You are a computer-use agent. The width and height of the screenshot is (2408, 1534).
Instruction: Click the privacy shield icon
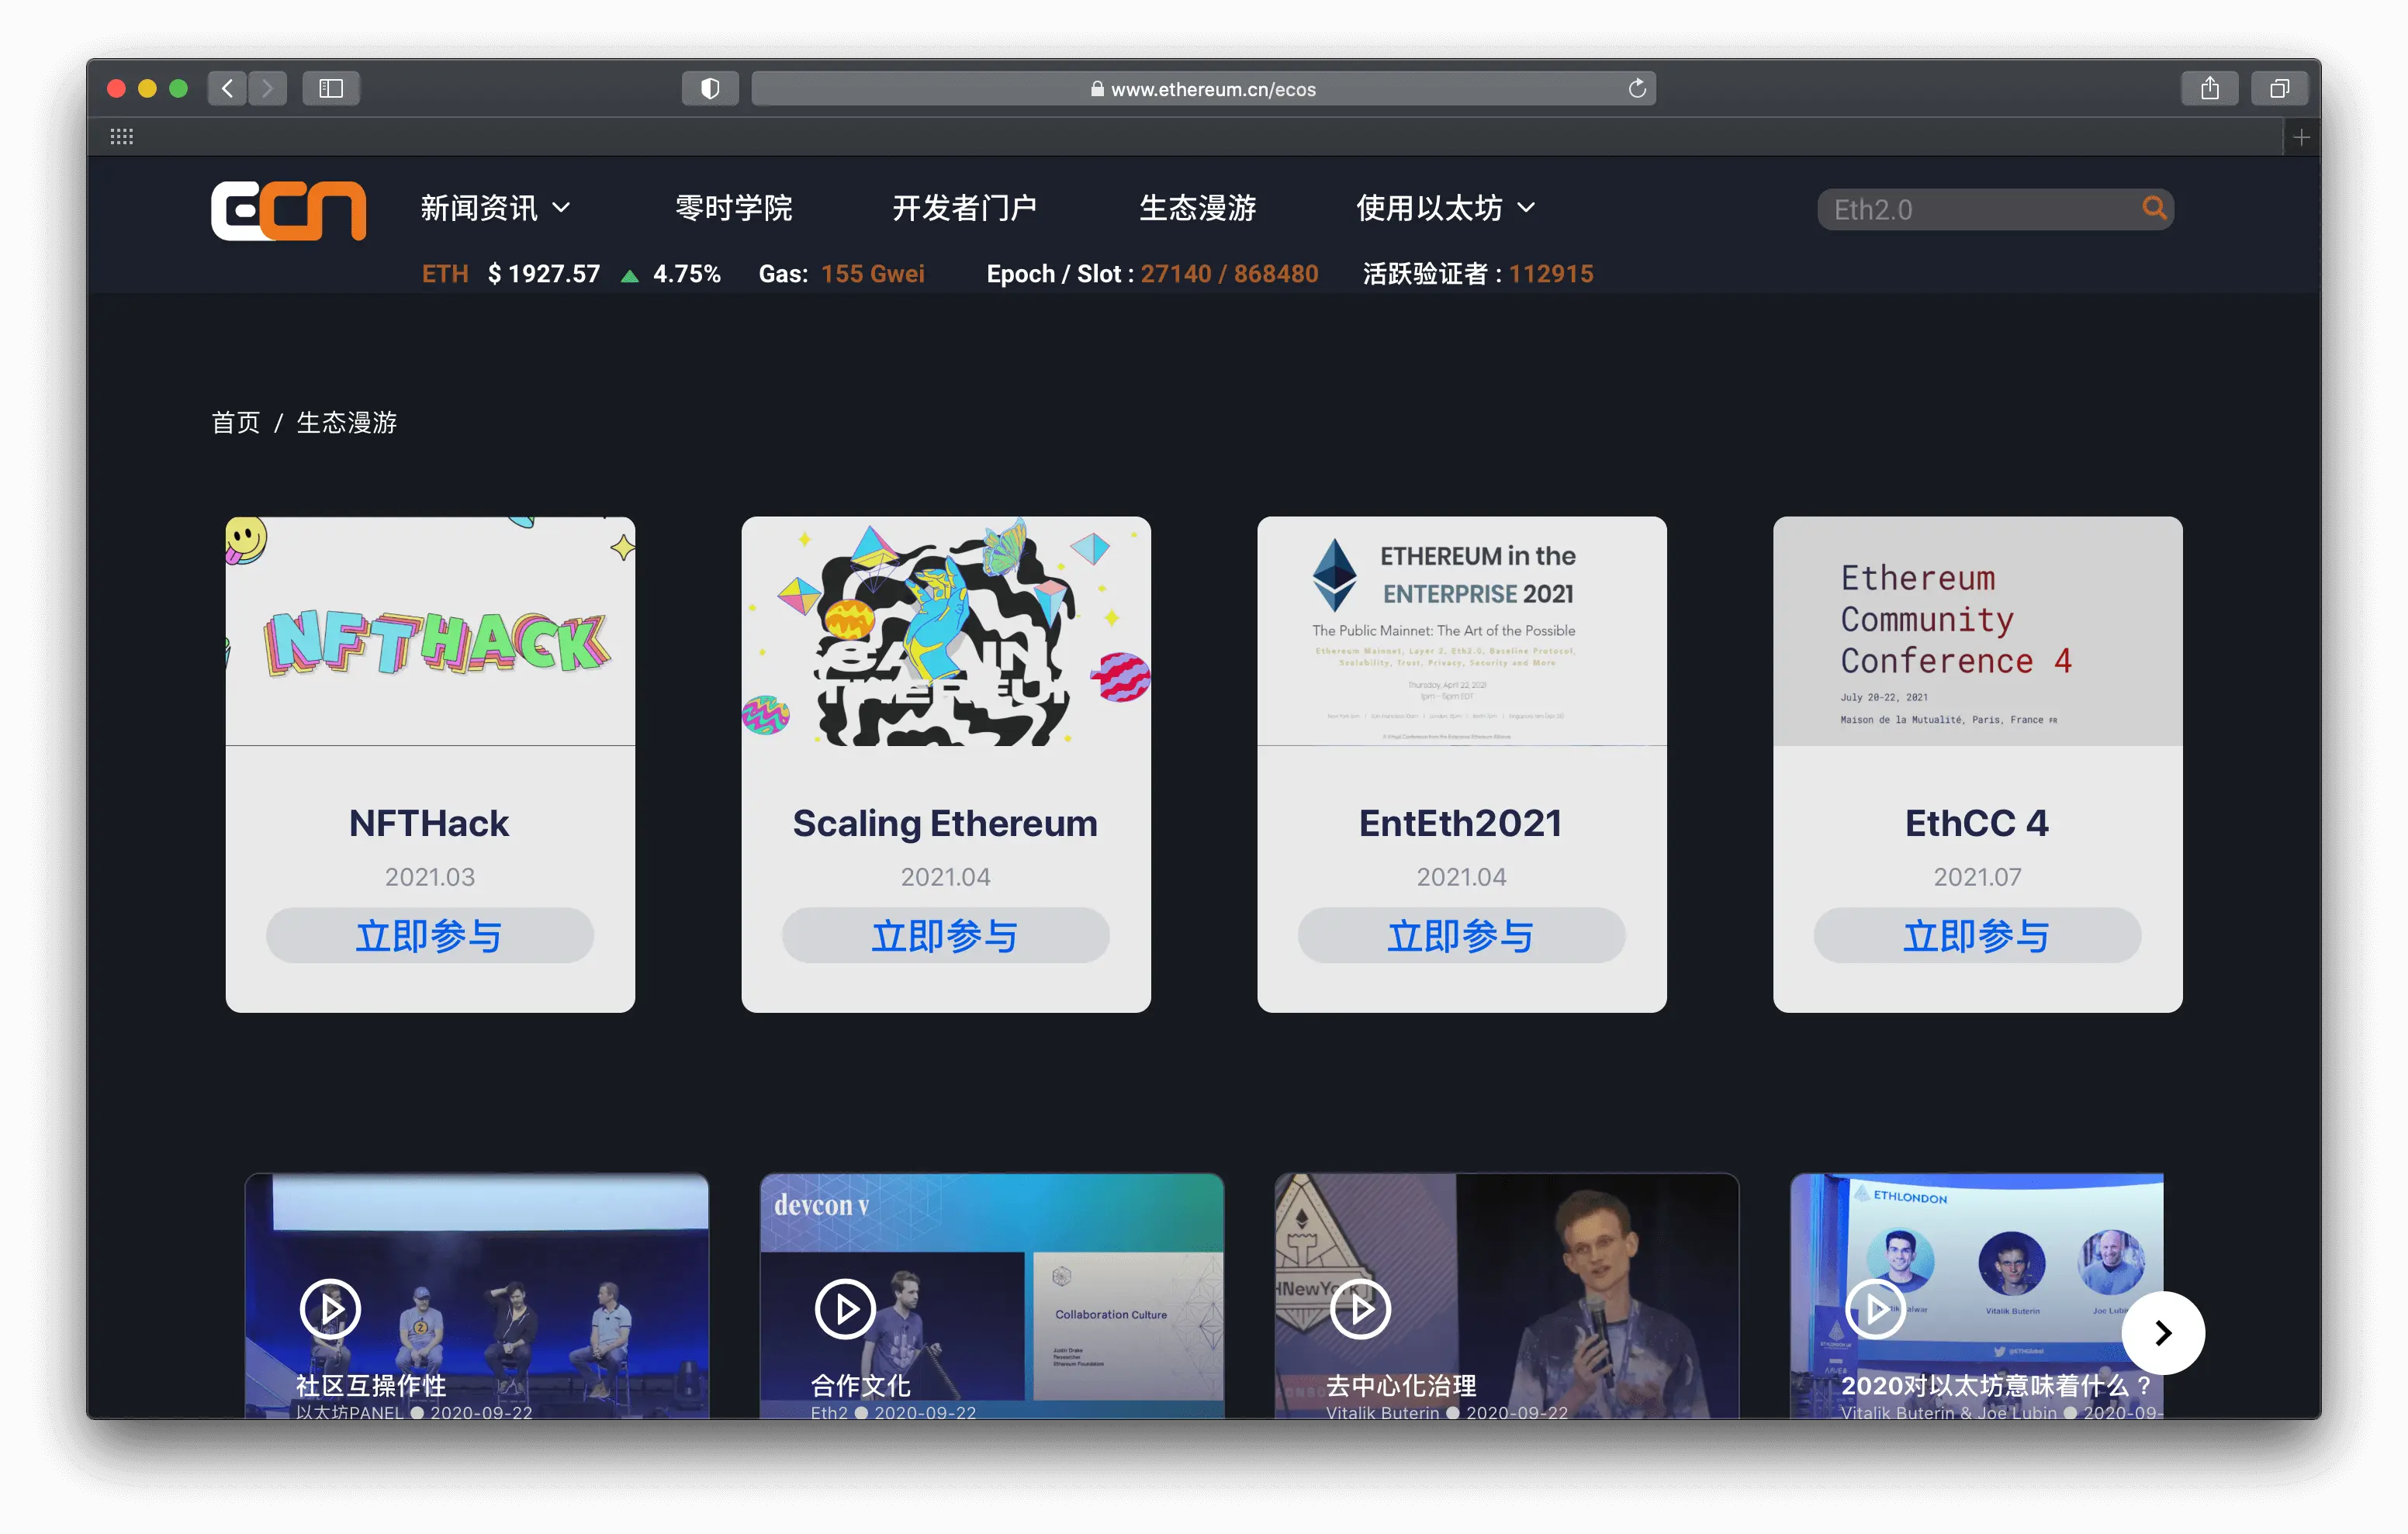[710, 89]
